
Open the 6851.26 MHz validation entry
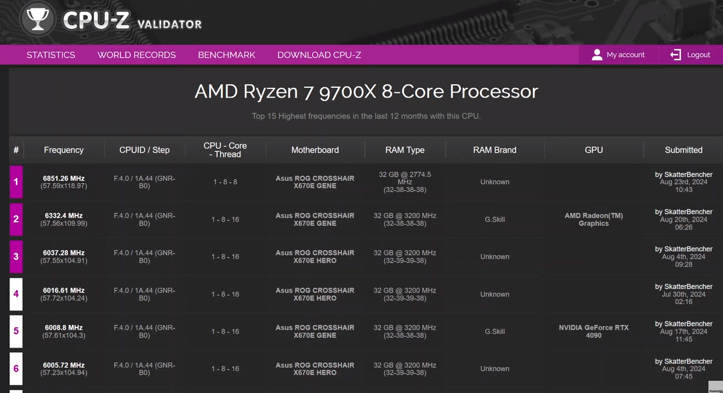click(63, 178)
